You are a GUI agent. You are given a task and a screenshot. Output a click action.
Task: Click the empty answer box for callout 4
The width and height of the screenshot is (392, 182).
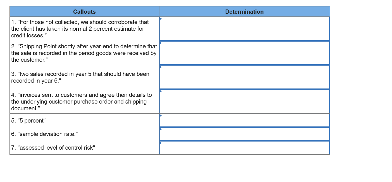tap(244, 101)
